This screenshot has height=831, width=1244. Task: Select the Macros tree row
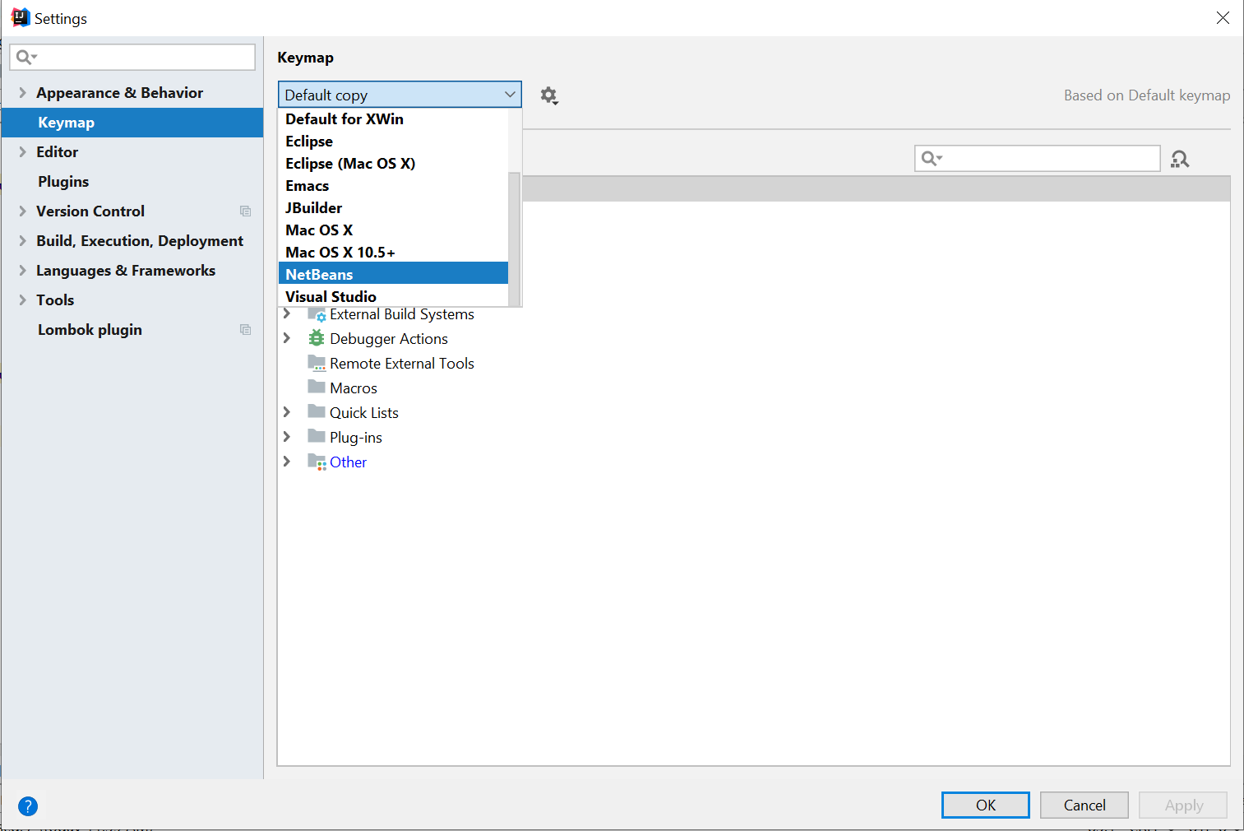click(x=754, y=388)
